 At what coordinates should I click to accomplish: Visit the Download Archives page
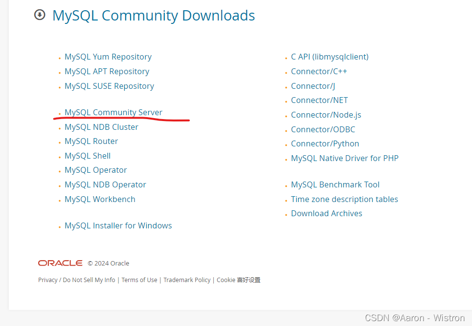click(x=327, y=214)
